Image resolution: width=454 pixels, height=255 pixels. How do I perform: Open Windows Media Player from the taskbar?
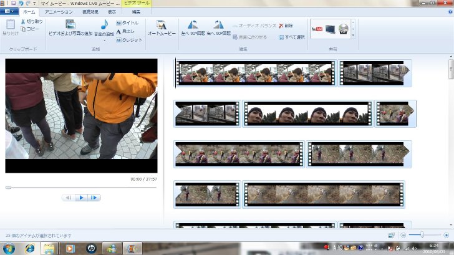point(70,249)
